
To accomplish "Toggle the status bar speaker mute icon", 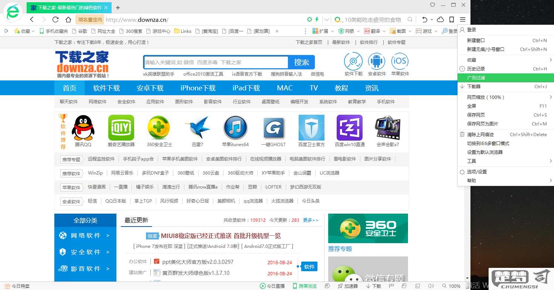I will [431, 286].
